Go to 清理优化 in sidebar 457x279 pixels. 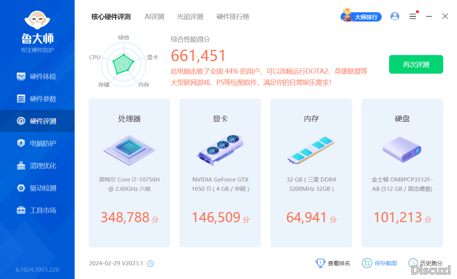37,166
